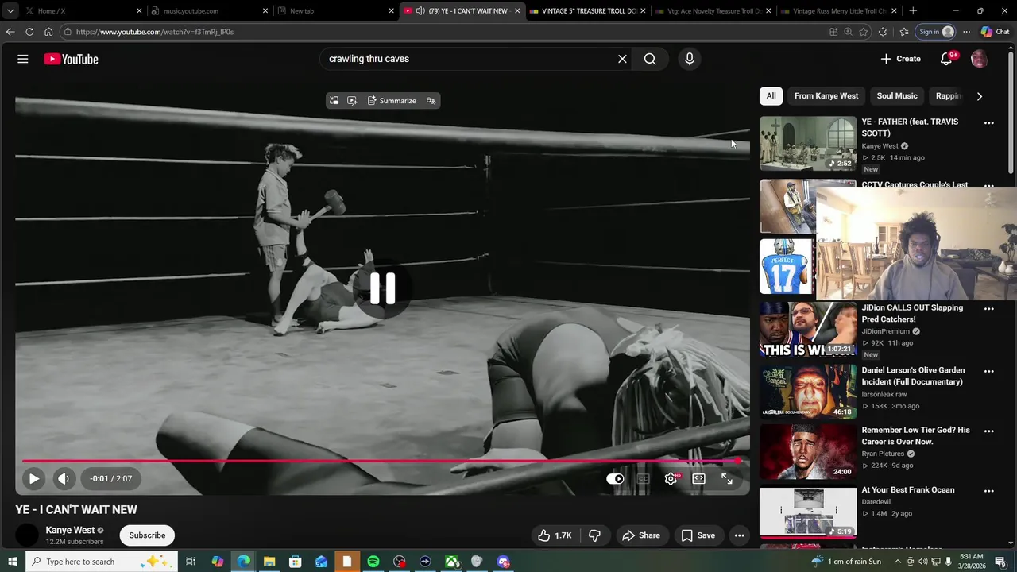Start voice search with the microphone

pyautogui.click(x=690, y=59)
